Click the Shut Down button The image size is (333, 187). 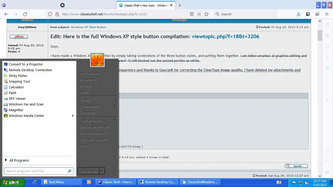pyautogui.click(x=88, y=171)
